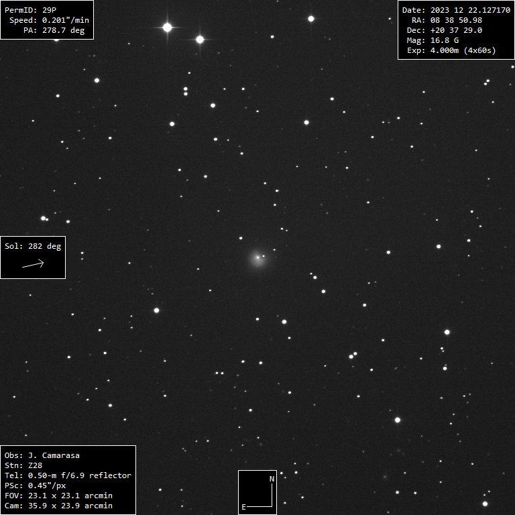Click the PA: 278.7 deg value
The image size is (515, 515).
click(54, 31)
